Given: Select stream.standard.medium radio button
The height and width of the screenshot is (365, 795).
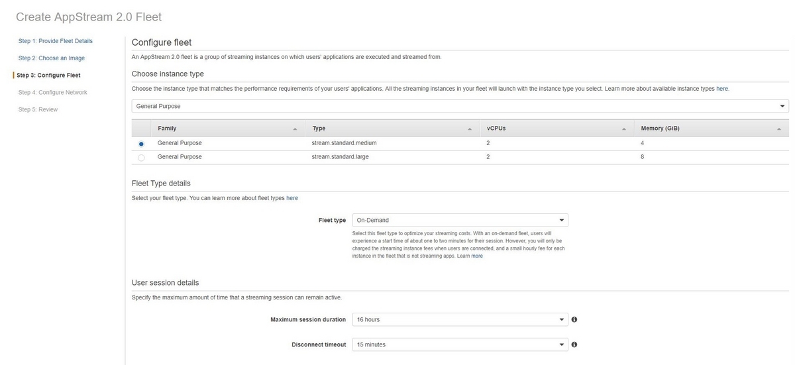Looking at the screenshot, I should (x=141, y=144).
